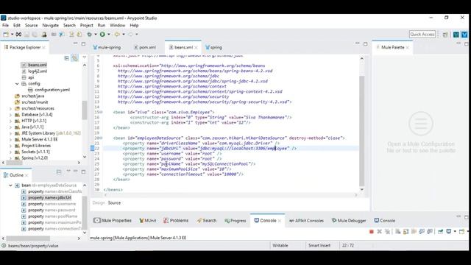Switch to the Design editor tab

pos(98,203)
